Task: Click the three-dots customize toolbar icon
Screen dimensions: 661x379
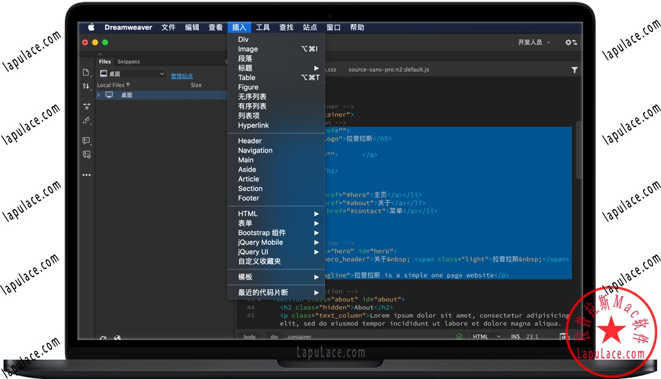Action: pyautogui.click(x=87, y=175)
